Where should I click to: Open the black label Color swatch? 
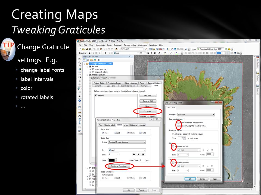(x=113, y=160)
